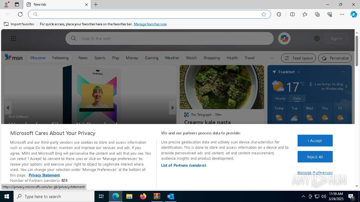Open the Extensions puzzle icon

point(279,14)
